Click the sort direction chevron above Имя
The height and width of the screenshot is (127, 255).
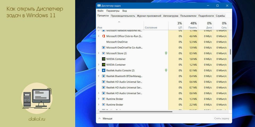(119, 22)
